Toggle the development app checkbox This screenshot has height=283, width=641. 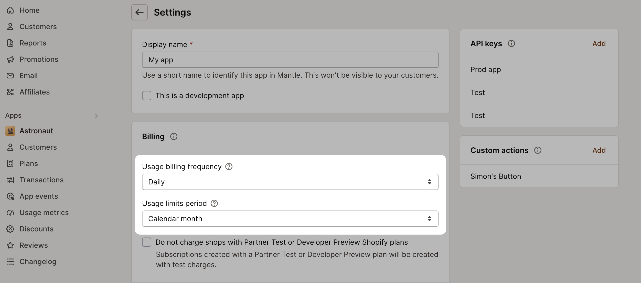point(147,96)
